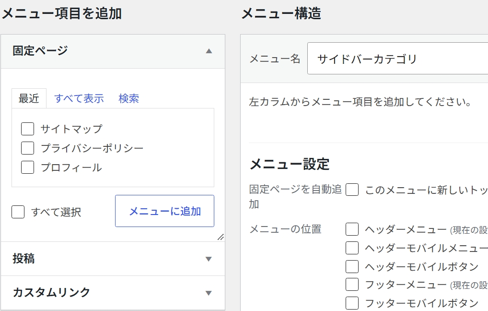Click the プロフィール label text

71,167
